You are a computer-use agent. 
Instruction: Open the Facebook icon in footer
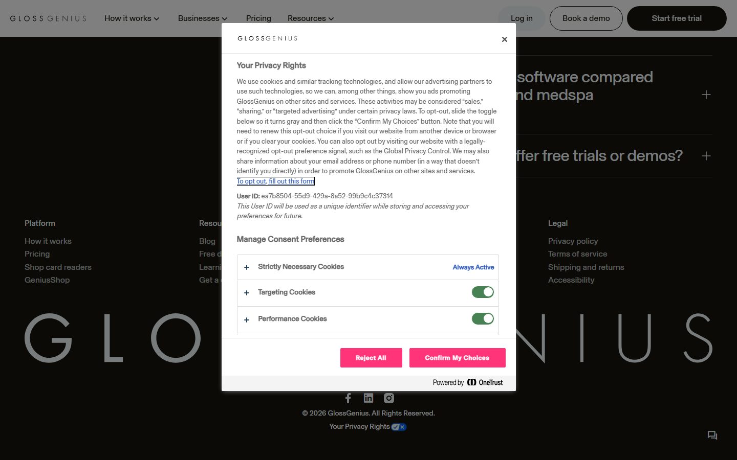348,398
